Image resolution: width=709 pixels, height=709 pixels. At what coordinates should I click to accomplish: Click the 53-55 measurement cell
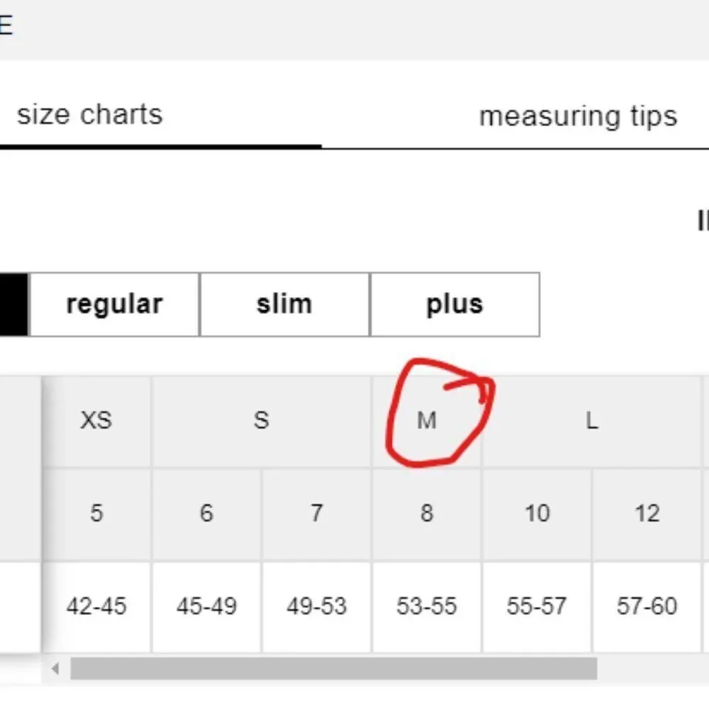(x=426, y=606)
